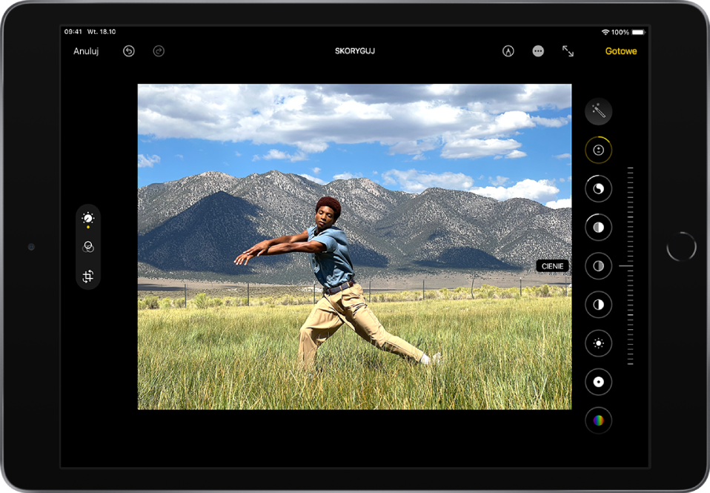710x493 pixels.
Task: Tap Anuluj to cancel editing
Action: click(86, 51)
